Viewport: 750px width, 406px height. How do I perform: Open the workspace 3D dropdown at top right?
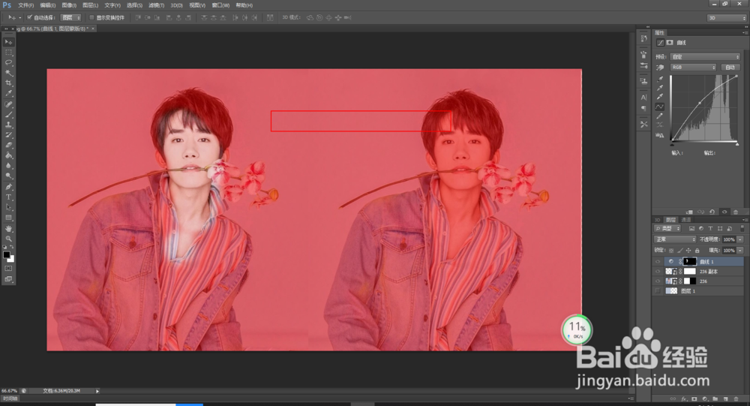click(727, 18)
